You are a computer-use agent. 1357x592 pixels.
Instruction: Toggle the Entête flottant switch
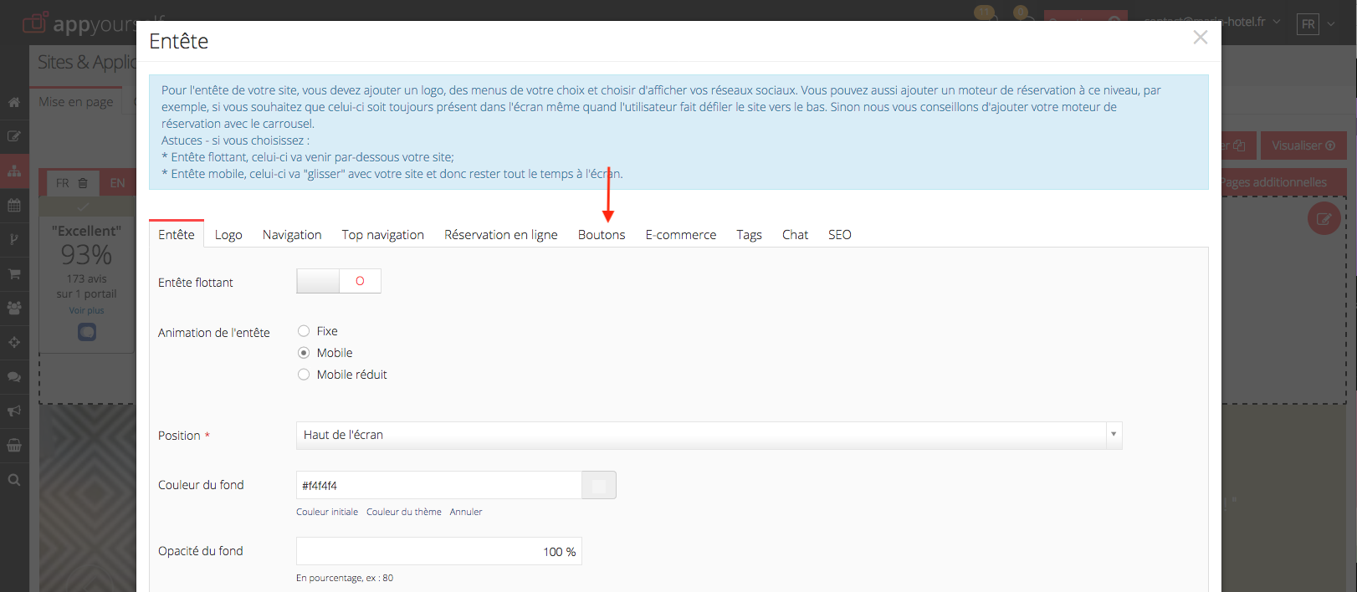pos(339,281)
